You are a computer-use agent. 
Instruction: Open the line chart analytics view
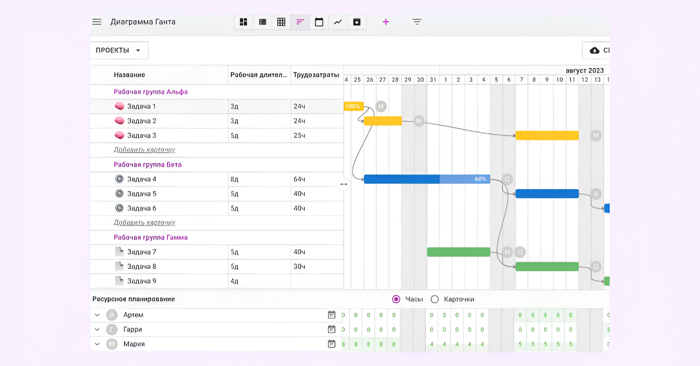(338, 22)
